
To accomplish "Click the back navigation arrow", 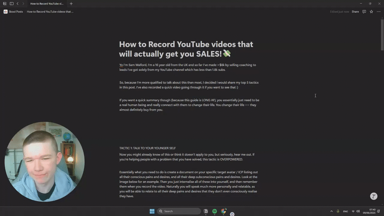I will [18, 3].
